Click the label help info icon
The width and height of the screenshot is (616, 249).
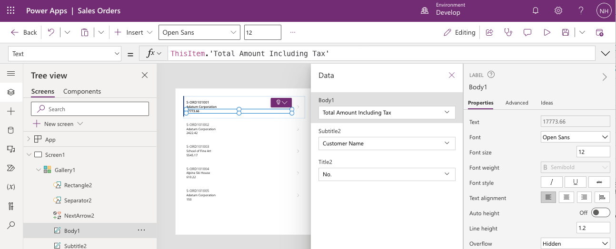pyautogui.click(x=491, y=75)
